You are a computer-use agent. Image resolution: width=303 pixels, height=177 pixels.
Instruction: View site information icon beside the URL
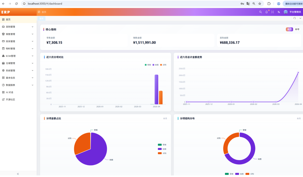coord(24,4)
